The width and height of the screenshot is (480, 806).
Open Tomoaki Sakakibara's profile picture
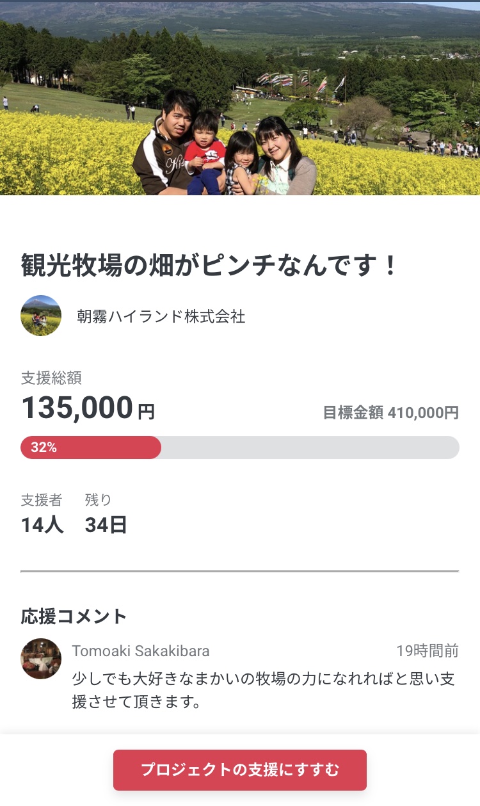click(41, 659)
